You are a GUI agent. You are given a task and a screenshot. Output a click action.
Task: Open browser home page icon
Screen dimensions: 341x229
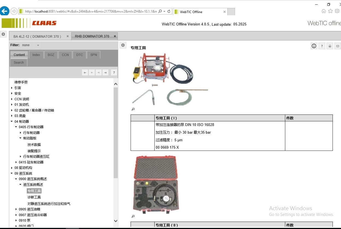click(x=324, y=11)
